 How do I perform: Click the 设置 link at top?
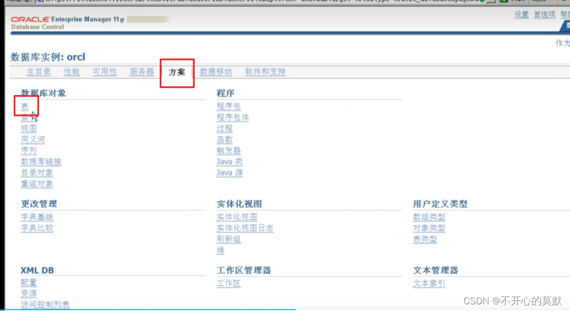521,14
